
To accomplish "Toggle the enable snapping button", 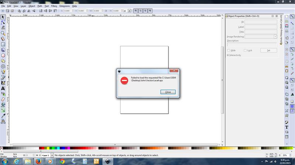I will [292, 16].
